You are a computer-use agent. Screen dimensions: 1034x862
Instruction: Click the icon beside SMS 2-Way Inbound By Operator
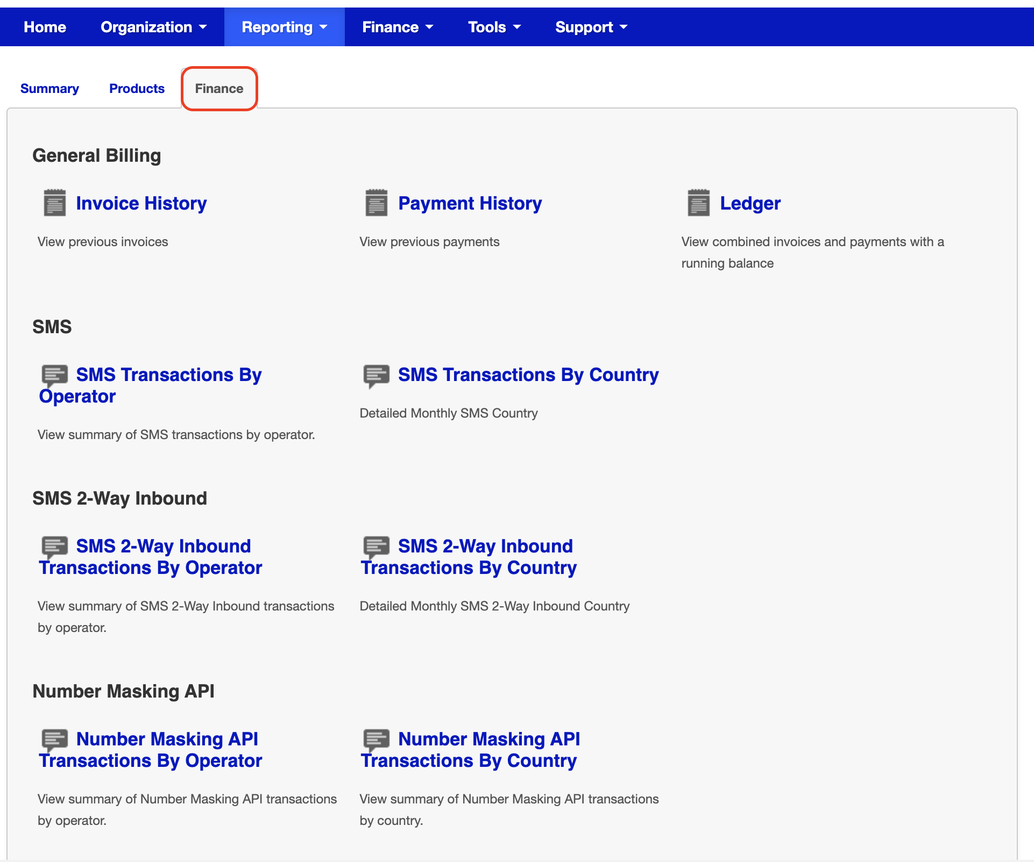tap(55, 547)
